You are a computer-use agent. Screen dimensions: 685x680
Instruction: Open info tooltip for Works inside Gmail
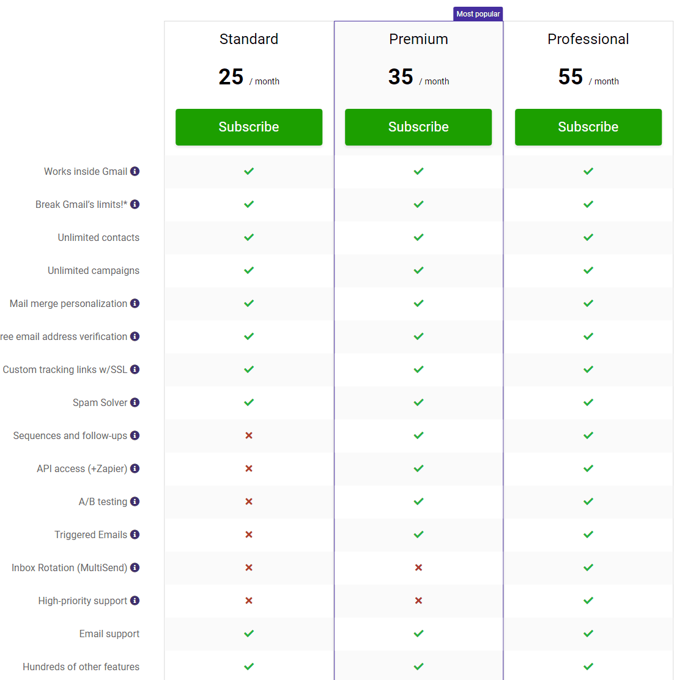135,171
